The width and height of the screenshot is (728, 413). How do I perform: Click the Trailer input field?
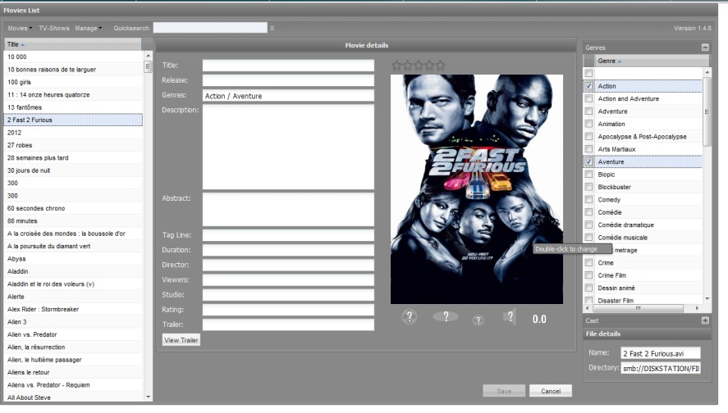coord(288,324)
